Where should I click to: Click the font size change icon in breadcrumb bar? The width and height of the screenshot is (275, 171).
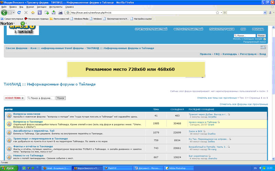(263, 47)
